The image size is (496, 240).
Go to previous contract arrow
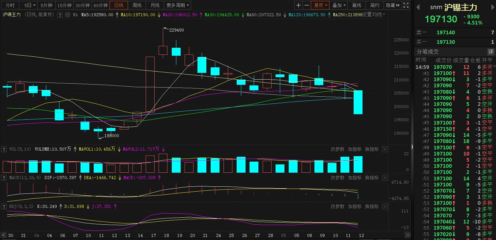tap(418, 7)
